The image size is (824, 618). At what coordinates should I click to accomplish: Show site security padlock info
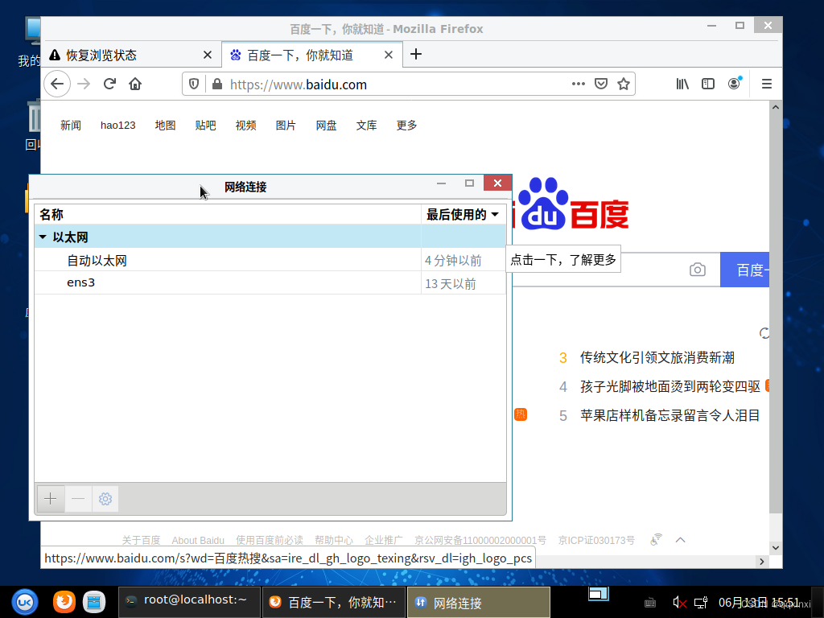pyautogui.click(x=216, y=84)
